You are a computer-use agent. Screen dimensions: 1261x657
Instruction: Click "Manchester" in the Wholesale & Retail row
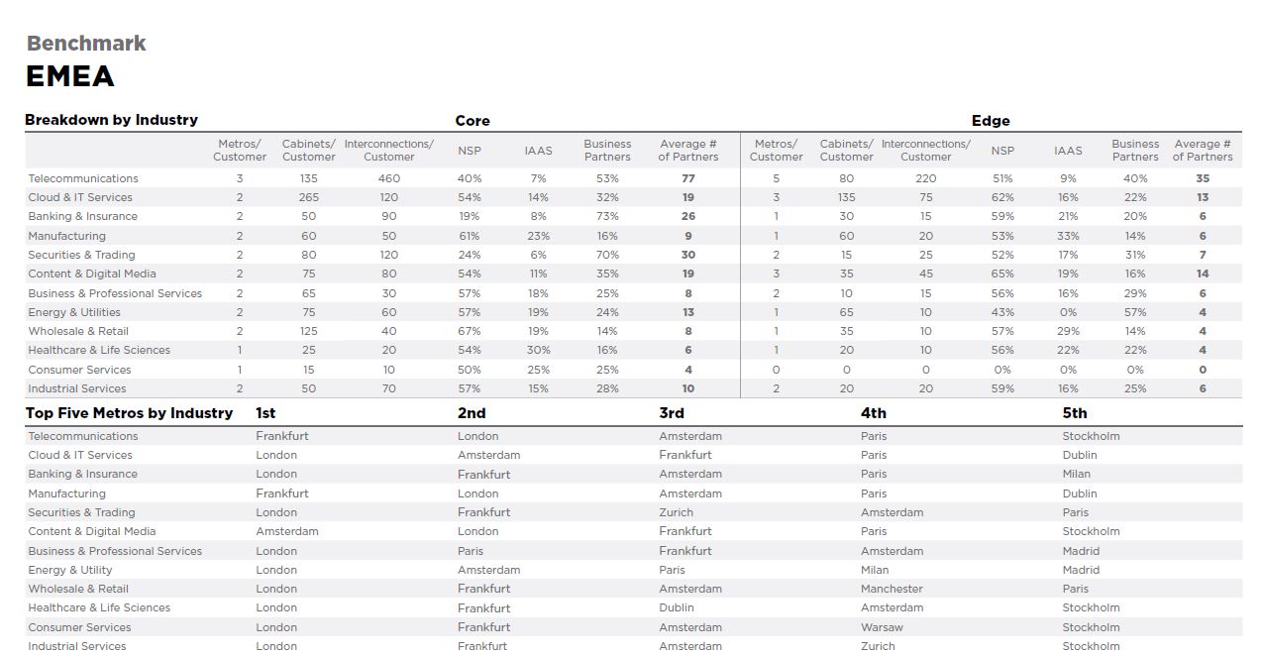point(892,589)
